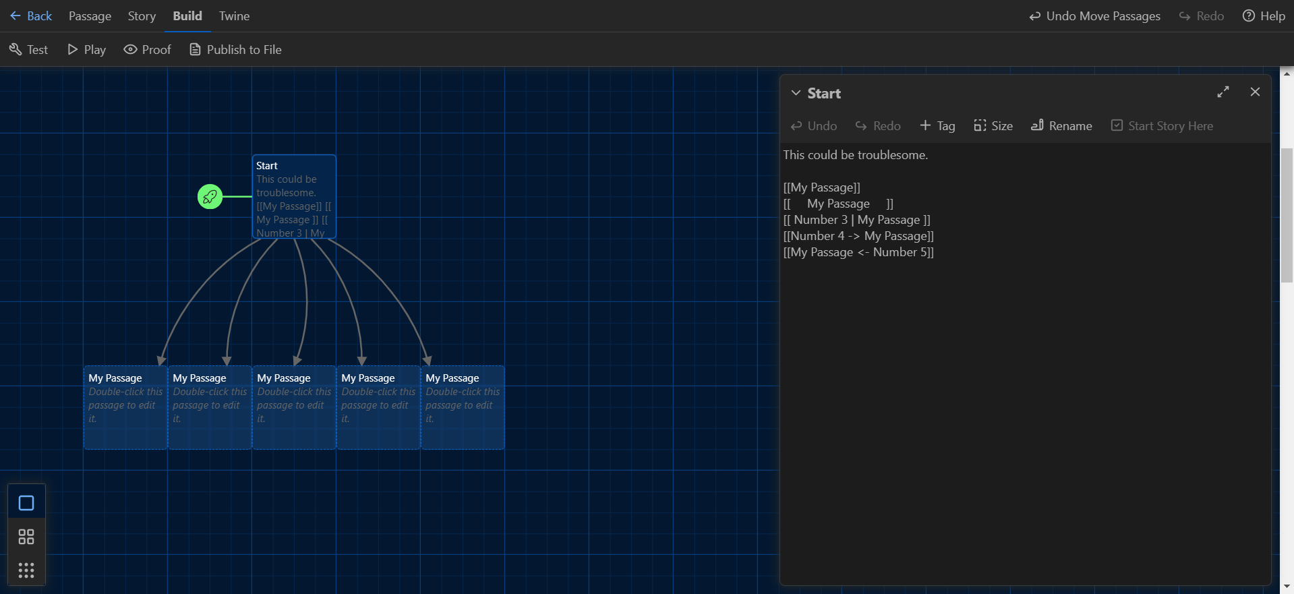Select the third My Passage card
The height and width of the screenshot is (594, 1294).
[x=294, y=407]
